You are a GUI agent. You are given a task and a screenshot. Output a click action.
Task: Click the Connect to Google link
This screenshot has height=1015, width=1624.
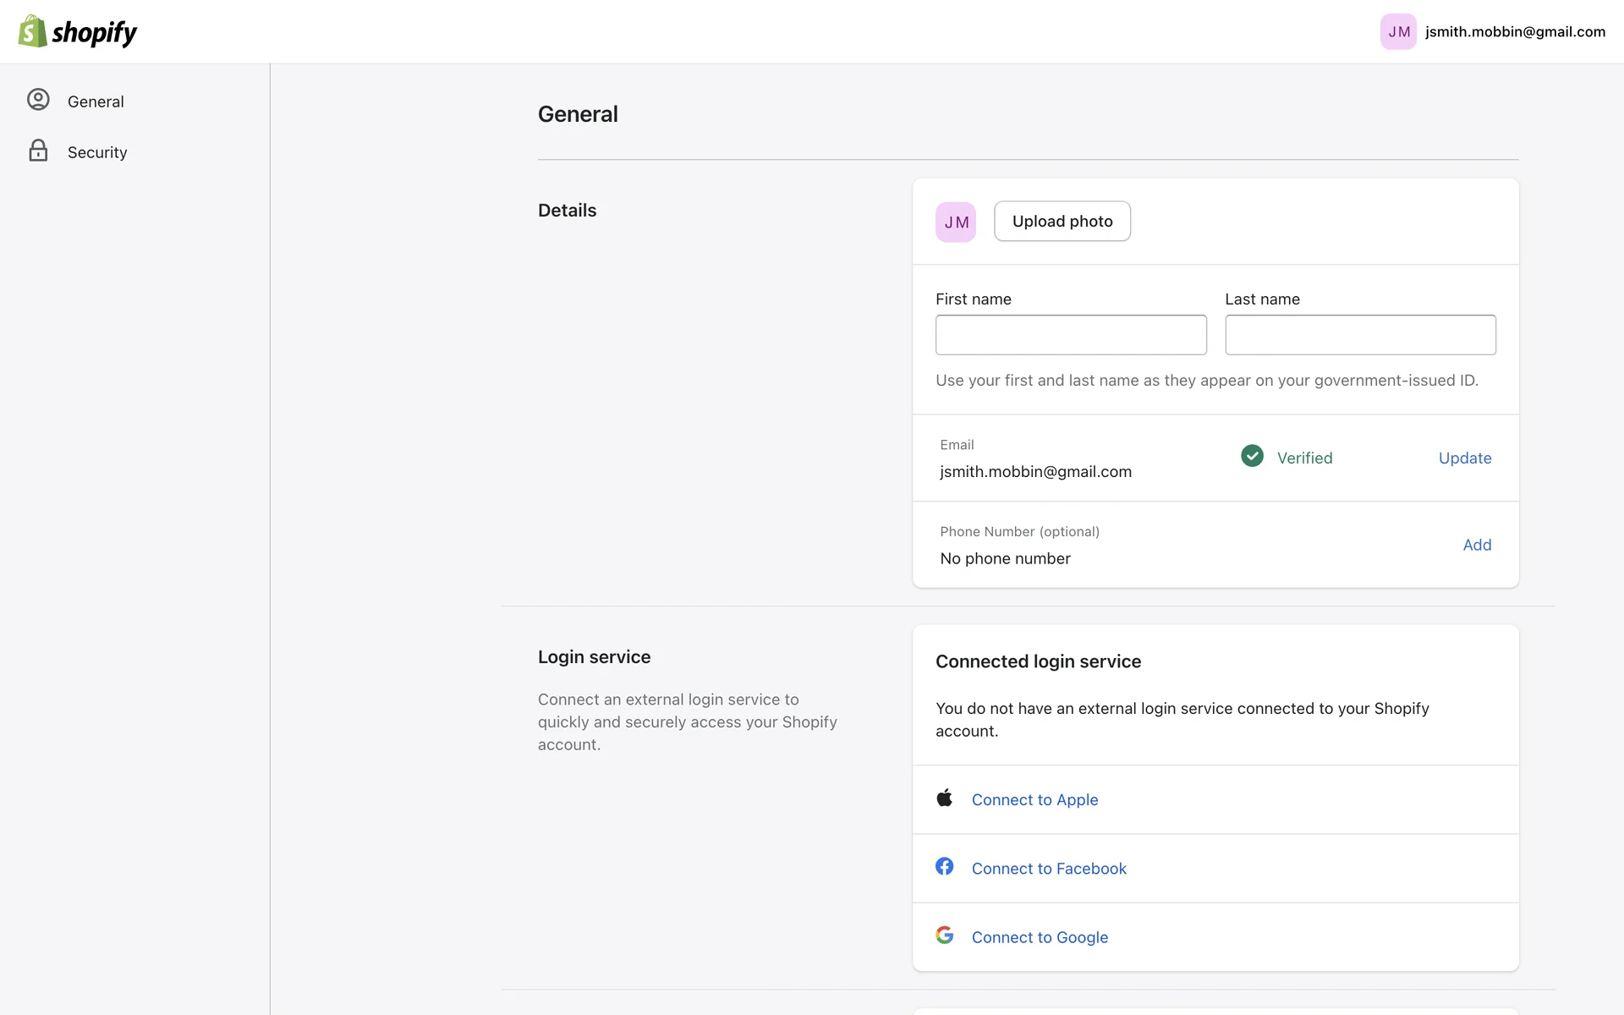1040,937
